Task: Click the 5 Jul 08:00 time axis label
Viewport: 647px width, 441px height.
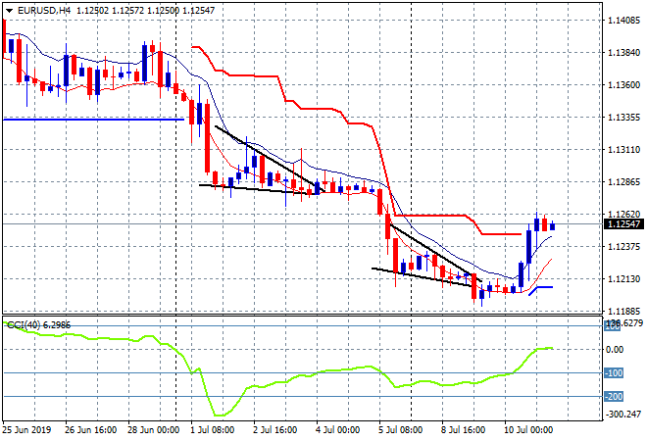Action: [400, 430]
